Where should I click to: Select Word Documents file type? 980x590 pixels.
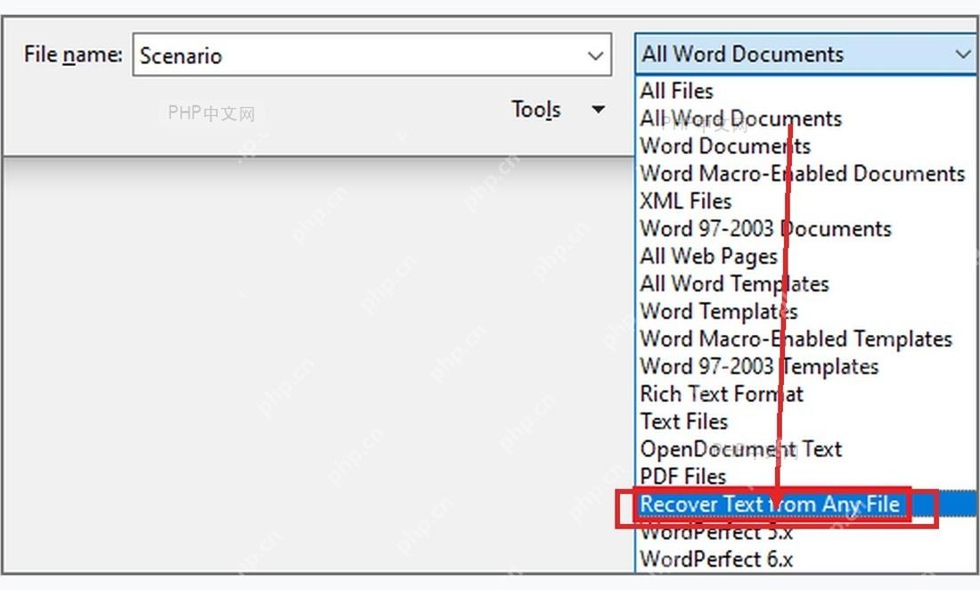point(806,146)
